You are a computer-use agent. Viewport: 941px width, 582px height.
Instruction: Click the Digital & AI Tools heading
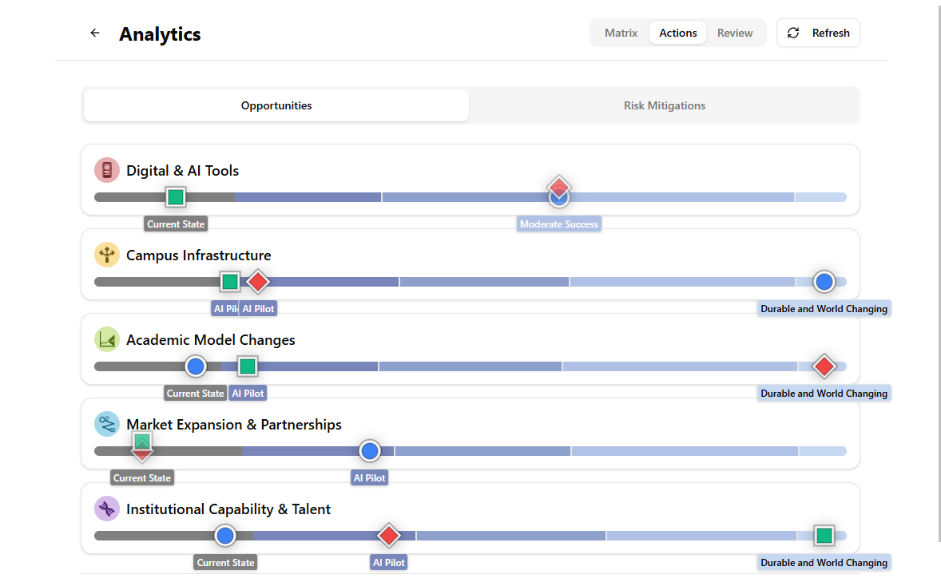(x=182, y=171)
